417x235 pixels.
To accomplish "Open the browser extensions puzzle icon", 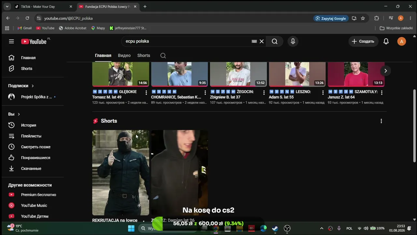I will pyautogui.click(x=377, y=18).
